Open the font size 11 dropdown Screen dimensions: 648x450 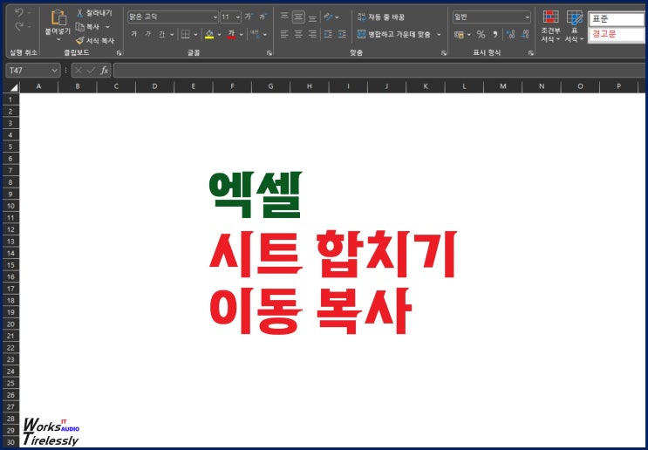click(x=238, y=17)
